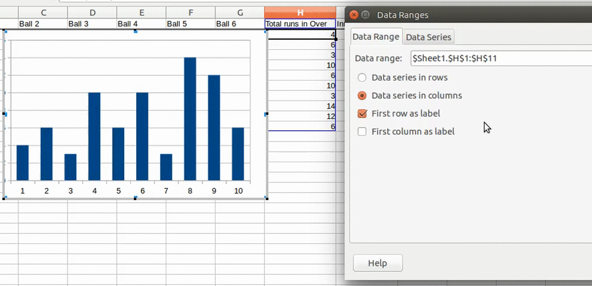This screenshot has width=592, height=286.
Task: Choose Data series in columns option
Action: pyautogui.click(x=362, y=95)
